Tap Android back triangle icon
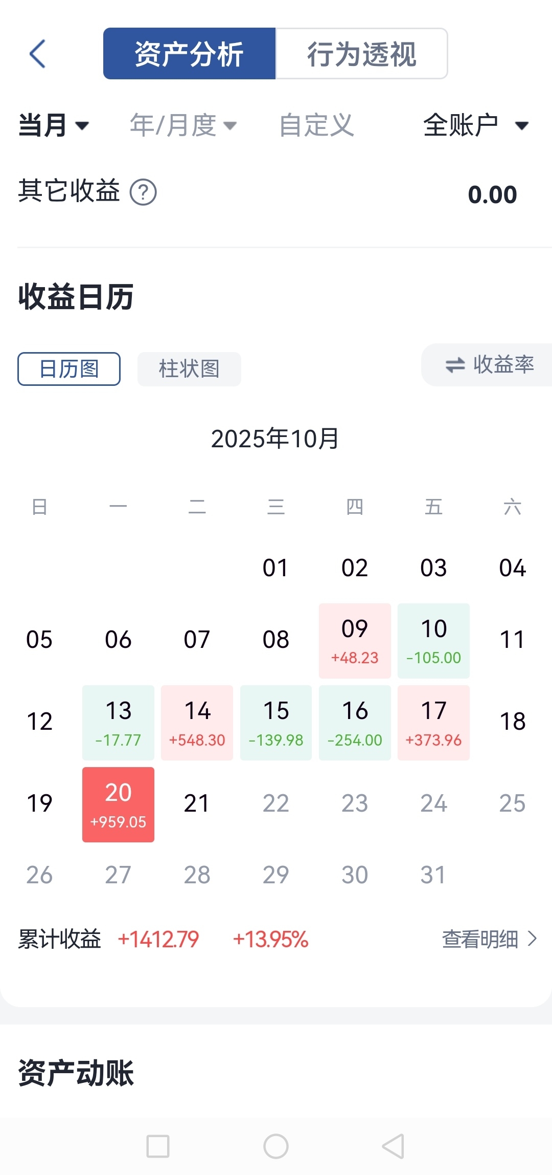The height and width of the screenshot is (1175, 552). coord(394,1146)
